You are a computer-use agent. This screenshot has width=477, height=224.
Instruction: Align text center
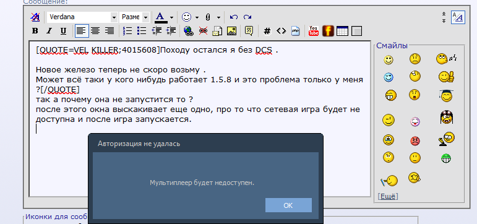tap(95, 31)
